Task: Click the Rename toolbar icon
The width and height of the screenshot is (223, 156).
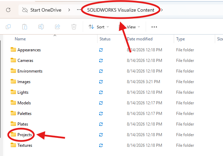Action: (x=41, y=27)
